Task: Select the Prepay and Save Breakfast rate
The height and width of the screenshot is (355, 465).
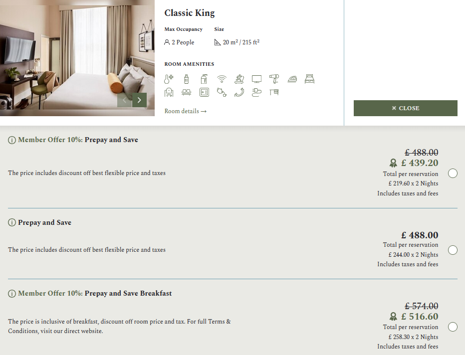Action: pos(453,327)
